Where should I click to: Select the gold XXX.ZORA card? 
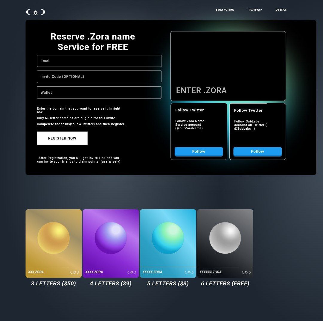[54, 243]
